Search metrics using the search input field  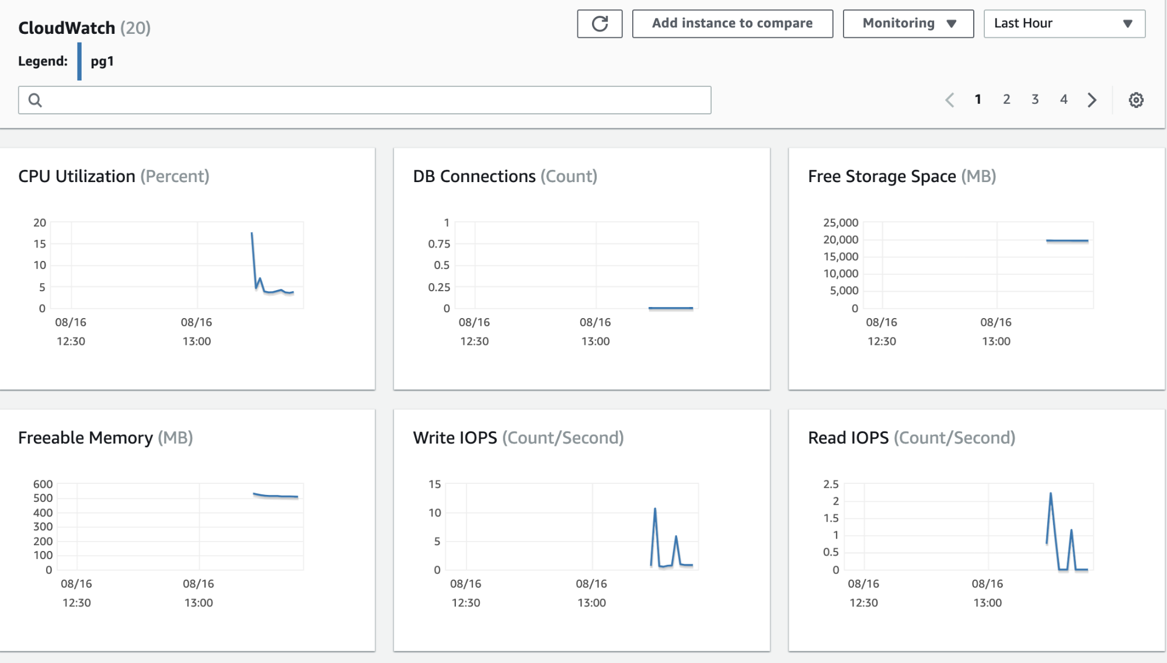point(365,99)
